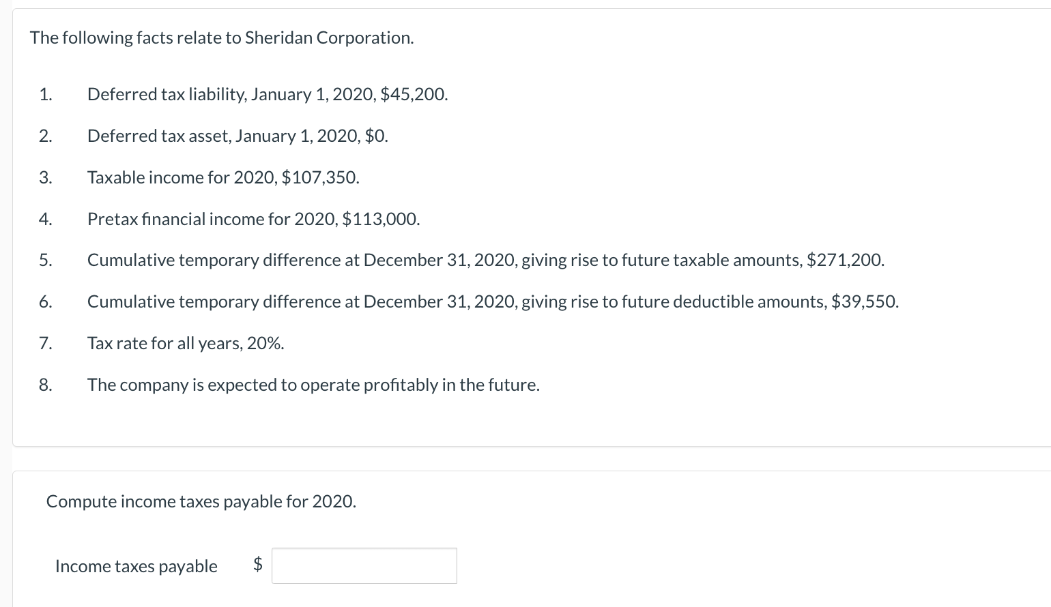This screenshot has width=1051, height=607.
Task: Click the $39,550 amount
Action: click(865, 301)
